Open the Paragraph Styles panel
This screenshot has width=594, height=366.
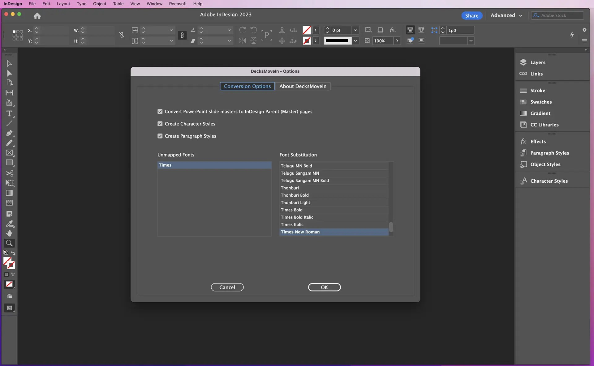click(x=549, y=153)
